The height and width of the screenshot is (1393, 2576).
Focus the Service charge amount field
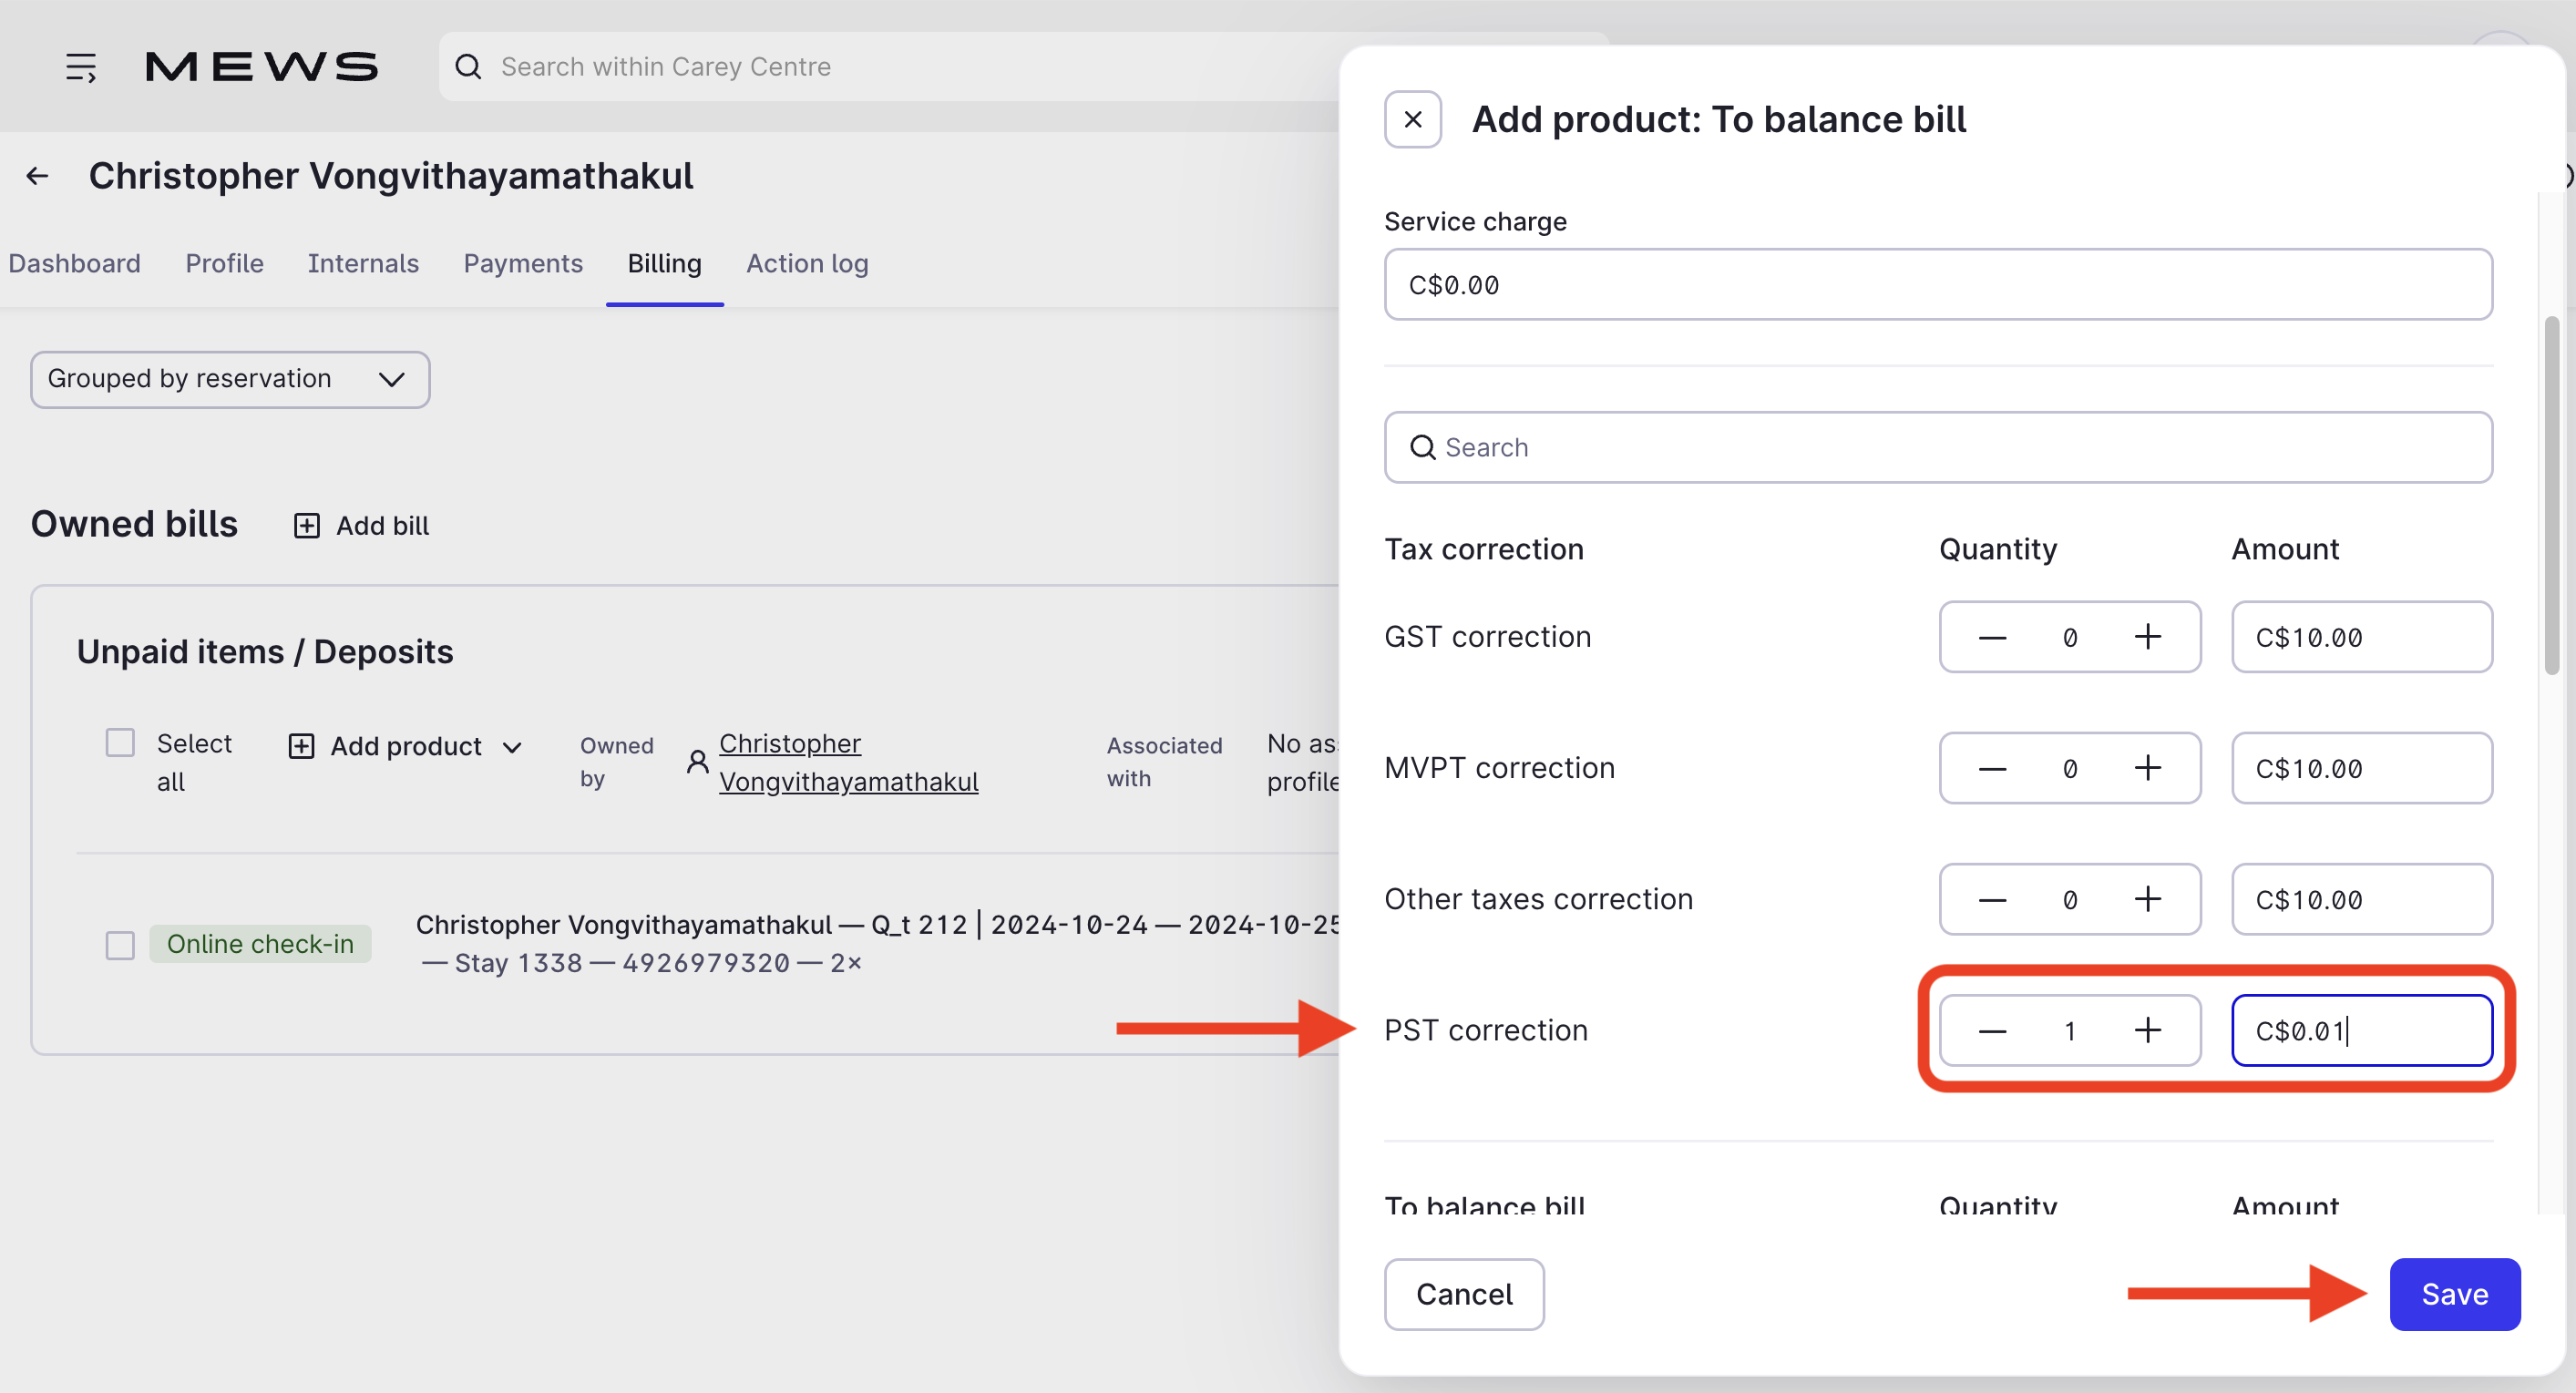tap(1937, 285)
